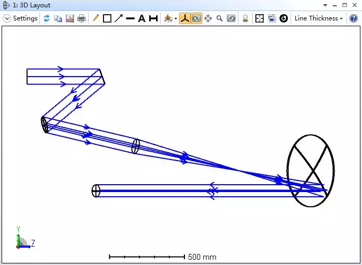Save the layout with the save-image icon
This screenshot has width=362, height=265.
[x=70, y=18]
